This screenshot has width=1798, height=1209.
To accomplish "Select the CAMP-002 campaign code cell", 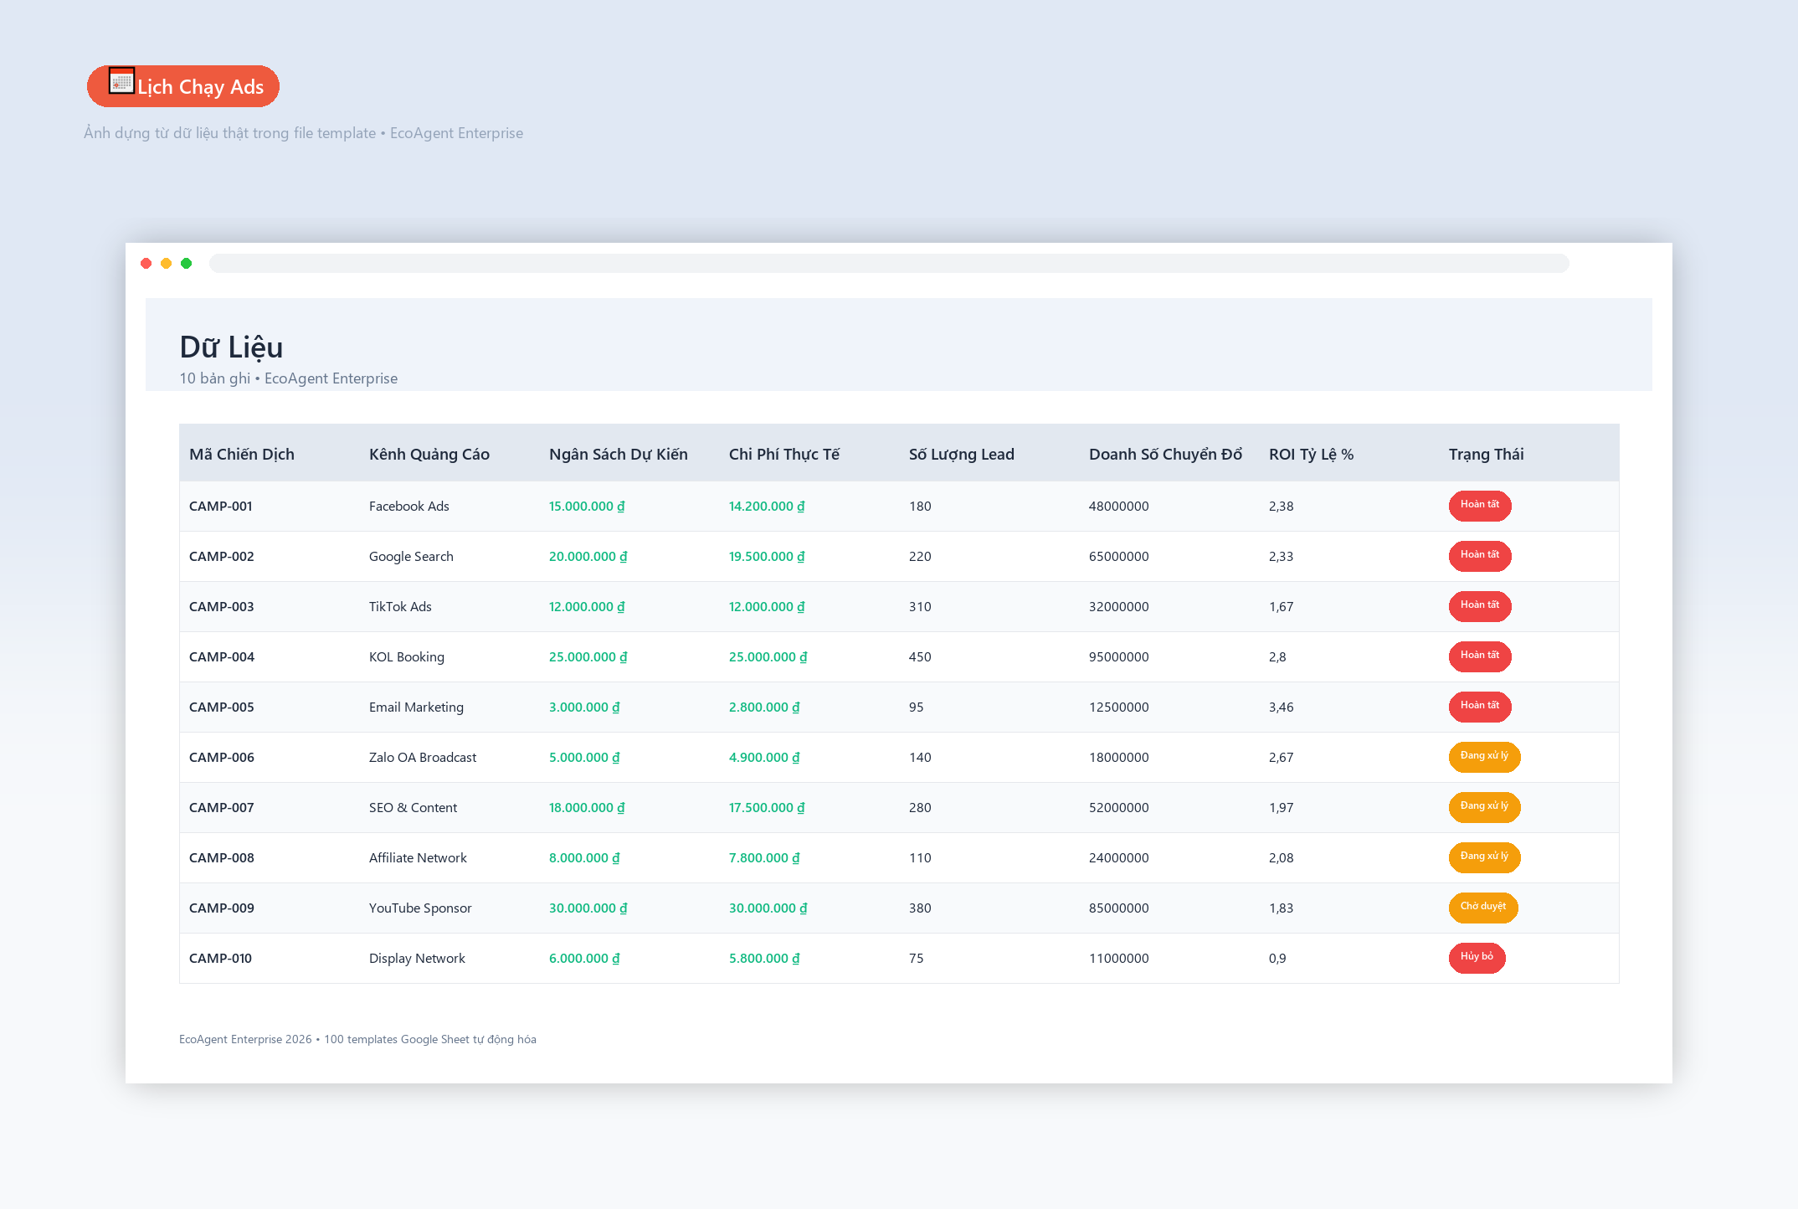I will click(222, 557).
